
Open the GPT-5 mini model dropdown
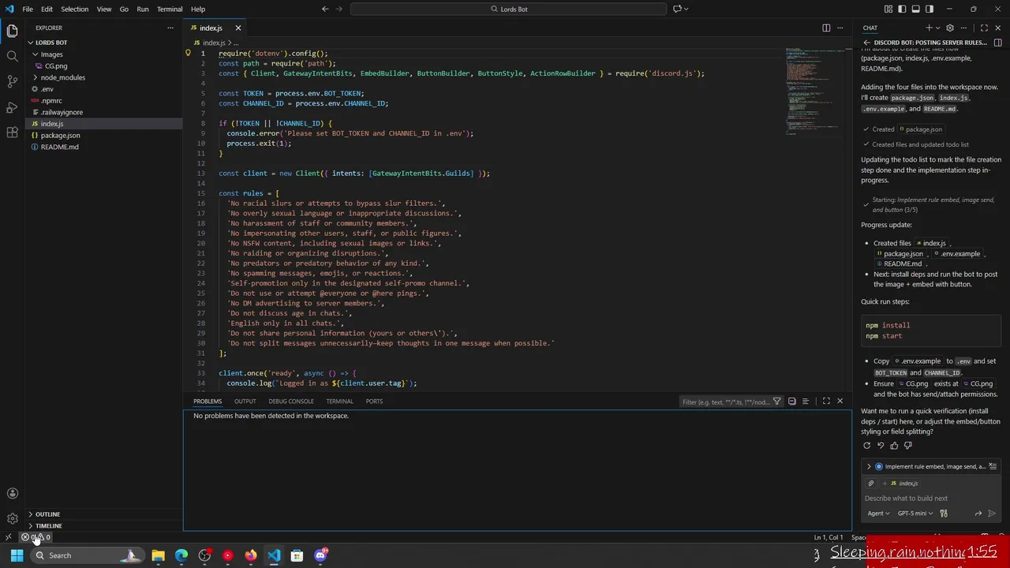(915, 514)
